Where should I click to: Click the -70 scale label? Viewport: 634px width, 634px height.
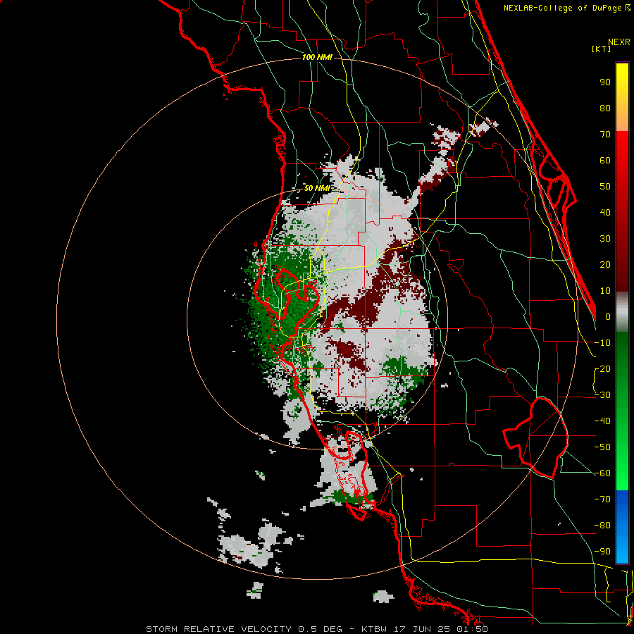click(602, 499)
